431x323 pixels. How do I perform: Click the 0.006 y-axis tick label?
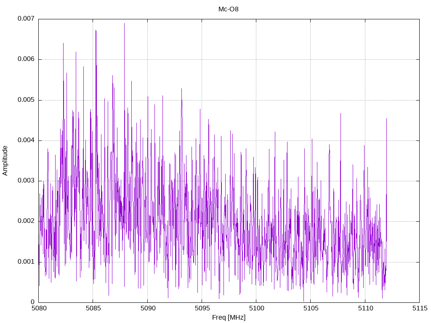(x=26, y=59)
